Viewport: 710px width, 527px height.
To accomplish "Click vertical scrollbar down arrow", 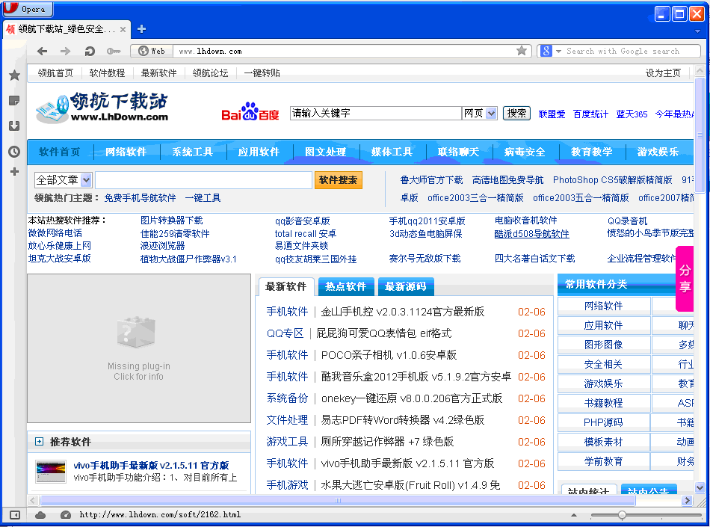I will 700,487.
